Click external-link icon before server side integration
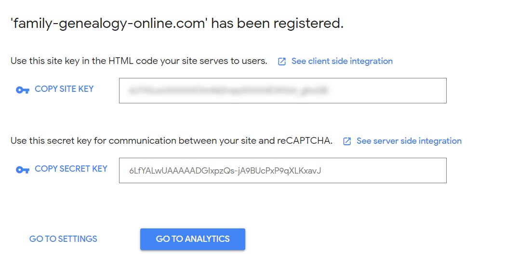Viewport: 506px width, 276px height. [x=347, y=141]
